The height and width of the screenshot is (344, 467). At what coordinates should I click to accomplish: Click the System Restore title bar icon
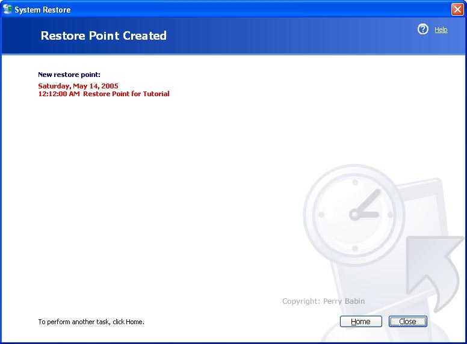click(x=7, y=9)
